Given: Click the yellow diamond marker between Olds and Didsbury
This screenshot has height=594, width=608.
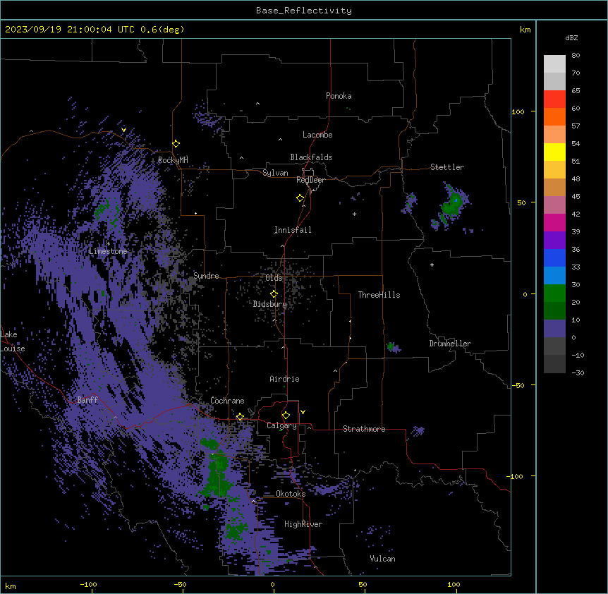Looking at the screenshot, I should [274, 294].
